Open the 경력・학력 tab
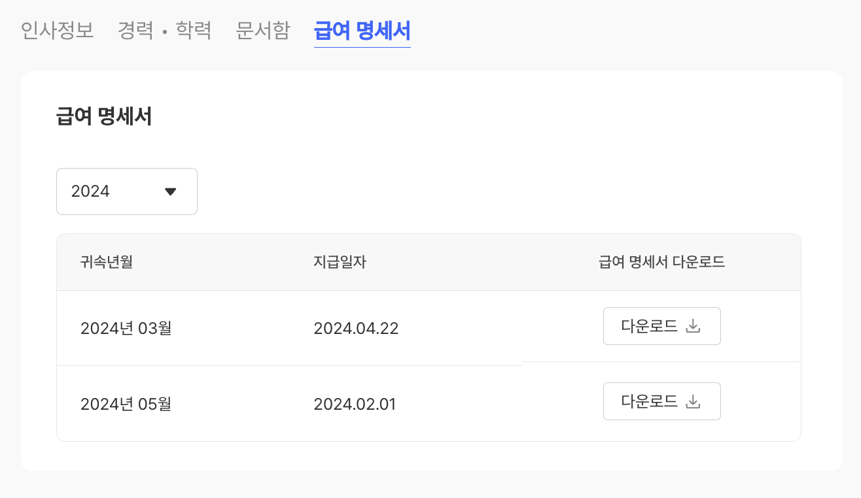 165,31
